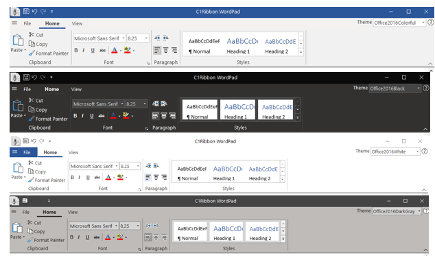This screenshot has height=264, width=435.
Task: Select Format Painter in DarkGray theme ribbon
Action: [x=46, y=240]
